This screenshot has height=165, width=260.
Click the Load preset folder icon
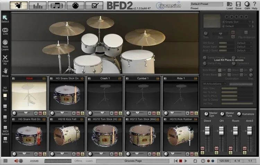pos(229,4)
